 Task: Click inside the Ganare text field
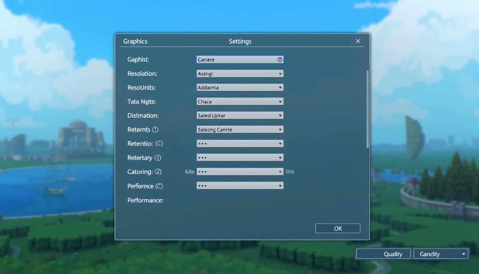click(235, 59)
